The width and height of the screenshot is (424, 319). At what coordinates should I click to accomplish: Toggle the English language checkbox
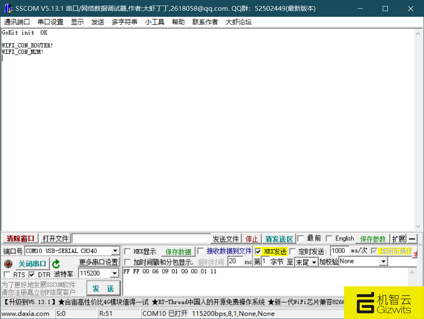(329, 238)
